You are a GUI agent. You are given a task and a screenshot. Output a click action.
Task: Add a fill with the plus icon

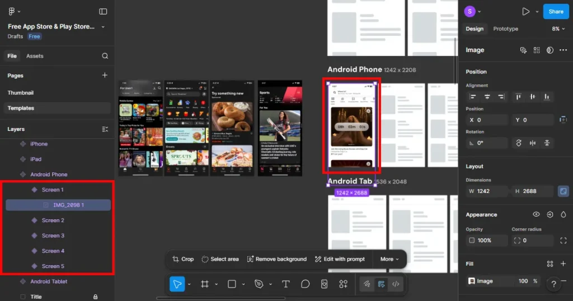(563, 264)
